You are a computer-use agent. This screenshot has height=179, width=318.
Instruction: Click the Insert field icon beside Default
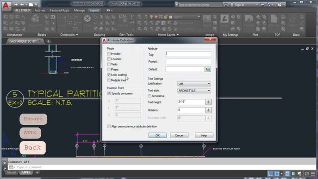[208, 69]
